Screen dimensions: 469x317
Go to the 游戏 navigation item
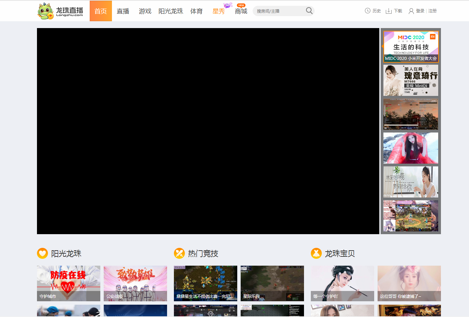145,11
